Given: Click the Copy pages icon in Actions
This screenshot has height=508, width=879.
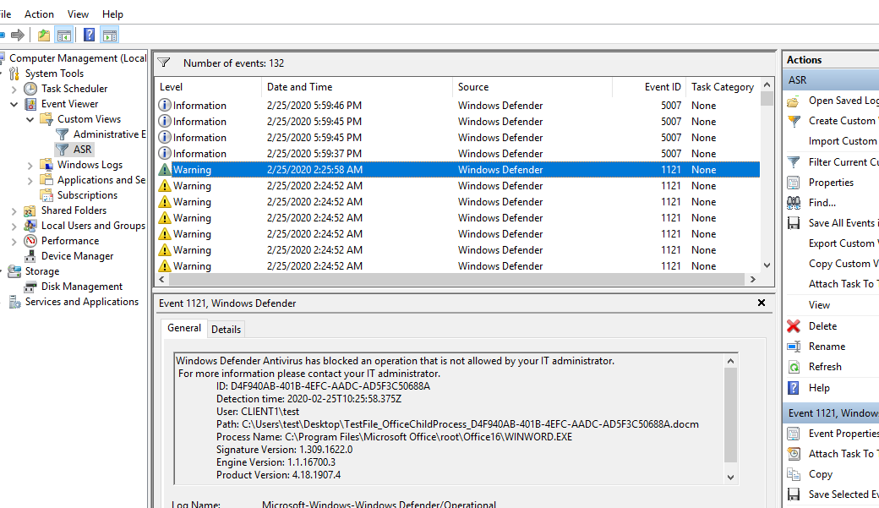Looking at the screenshot, I should pyautogui.click(x=794, y=474).
